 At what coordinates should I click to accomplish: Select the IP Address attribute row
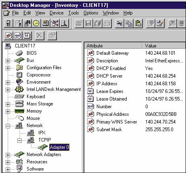click(x=135, y=84)
